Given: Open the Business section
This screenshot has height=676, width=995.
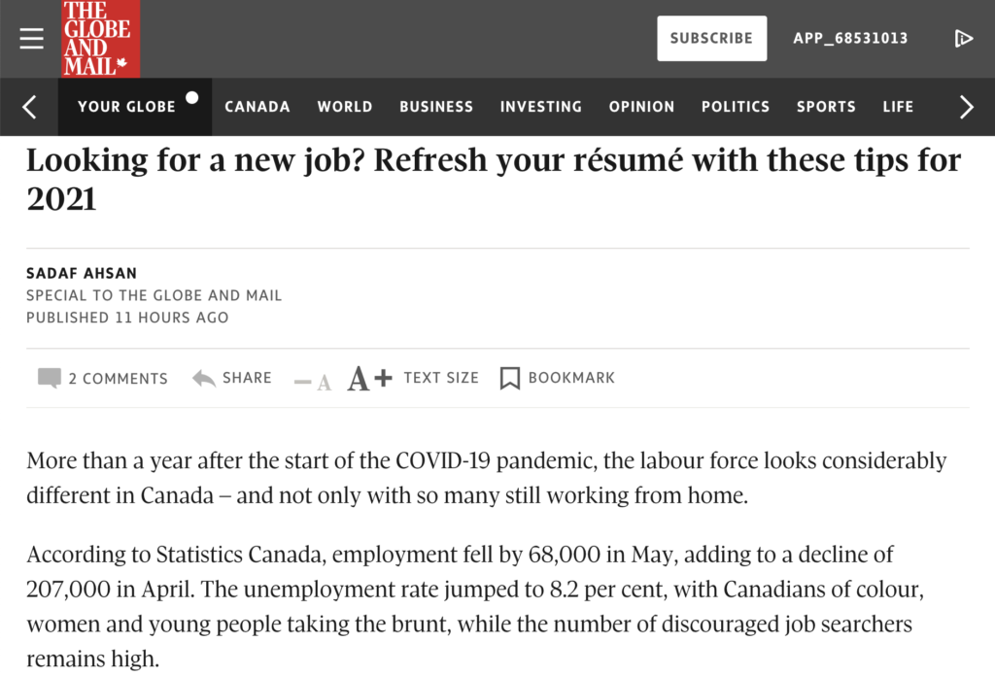Looking at the screenshot, I should coord(436,107).
